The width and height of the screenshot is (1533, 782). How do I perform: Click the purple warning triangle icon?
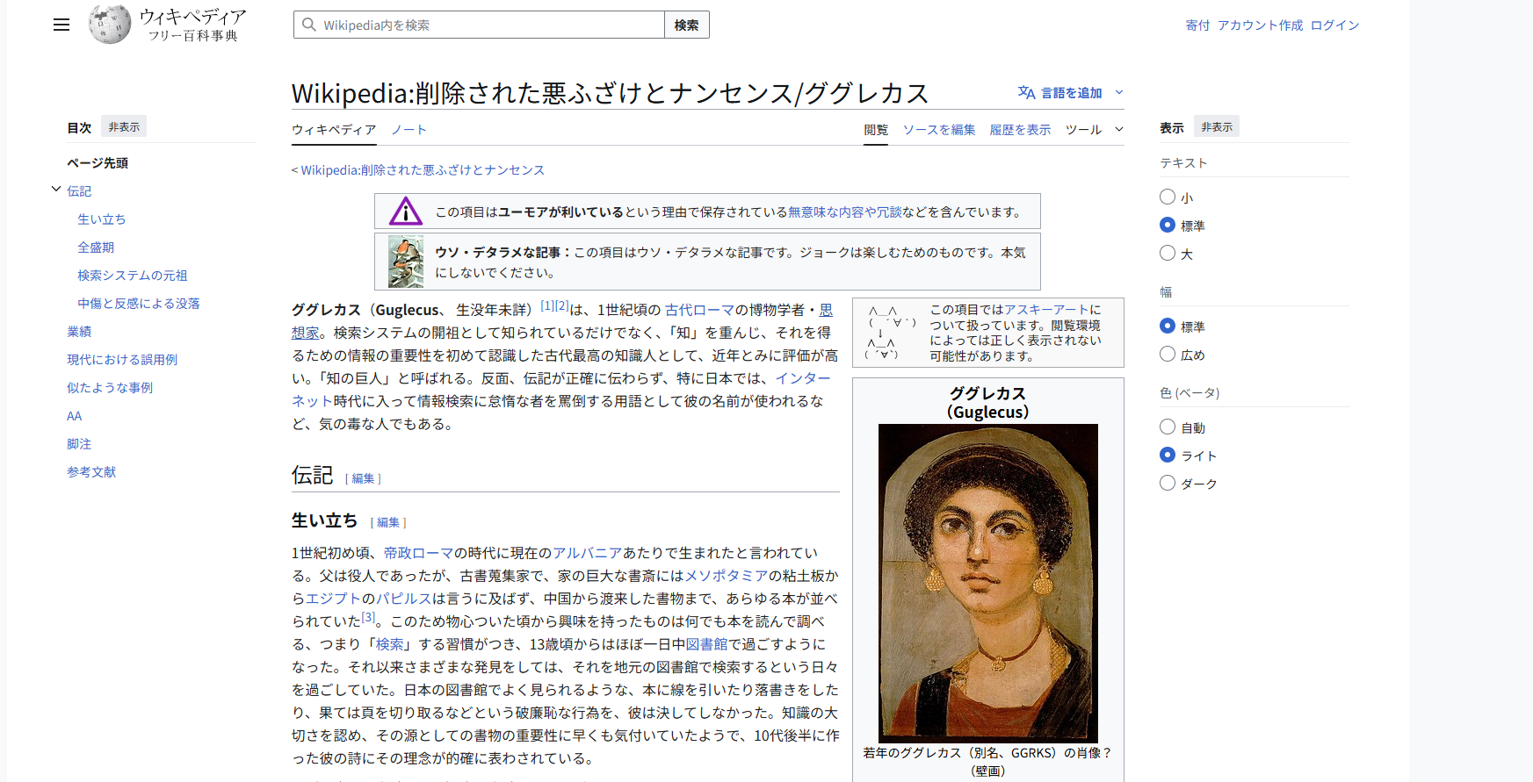click(406, 212)
